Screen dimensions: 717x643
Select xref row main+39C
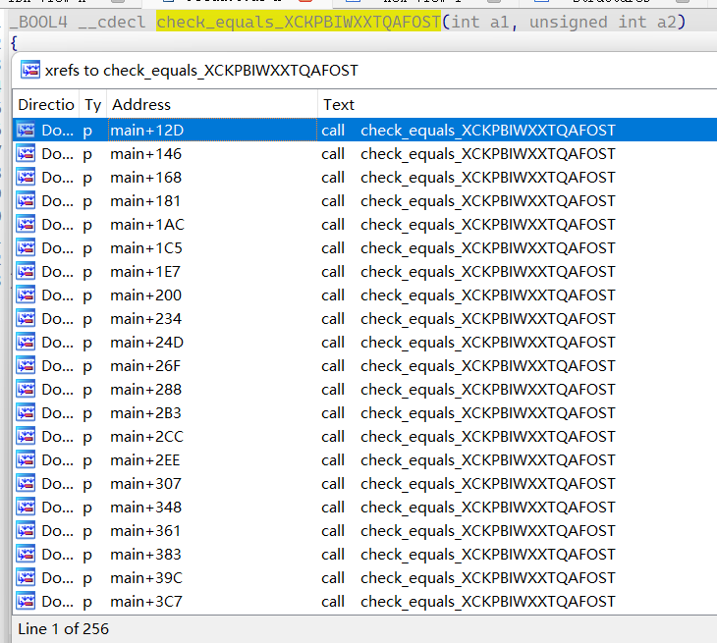click(x=365, y=578)
